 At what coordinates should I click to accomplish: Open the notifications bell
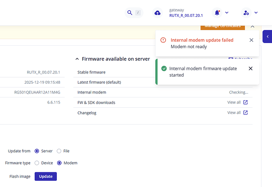pyautogui.click(x=217, y=13)
